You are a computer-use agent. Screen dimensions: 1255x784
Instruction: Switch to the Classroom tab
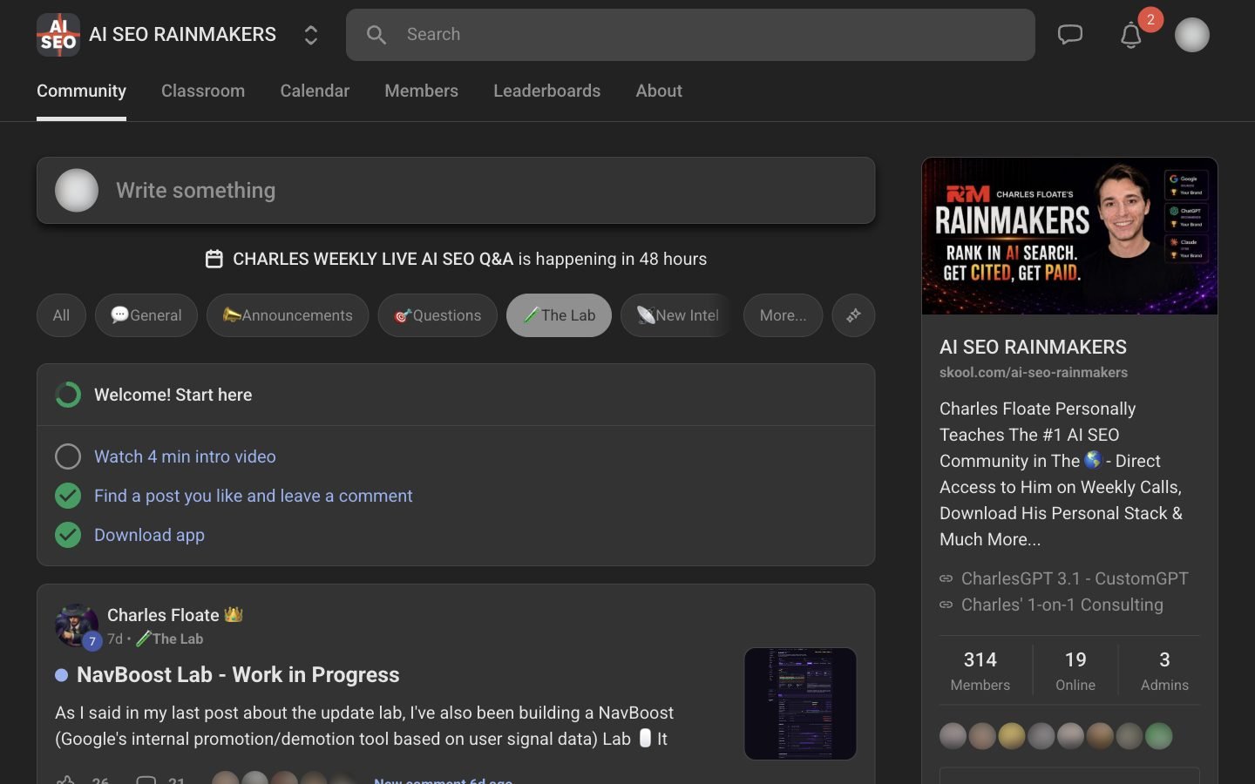point(203,91)
